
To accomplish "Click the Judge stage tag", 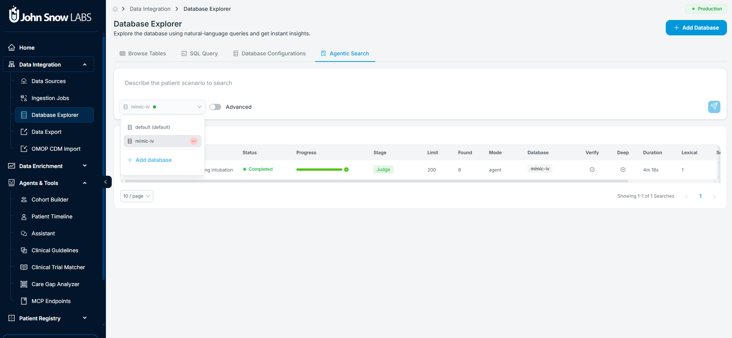I will point(383,170).
